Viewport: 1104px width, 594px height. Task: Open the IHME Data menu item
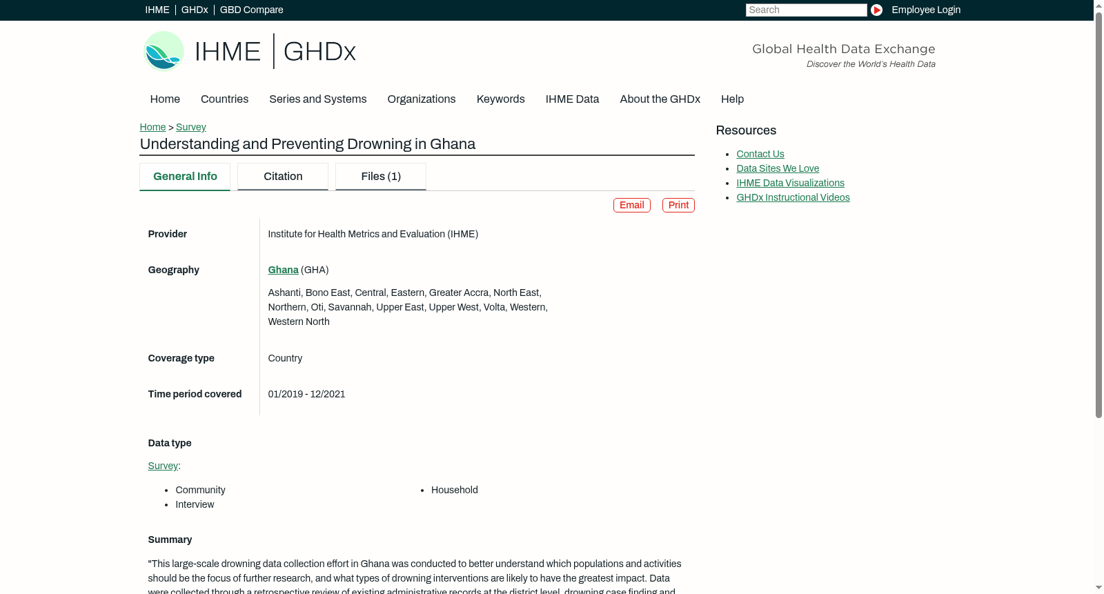pyautogui.click(x=572, y=99)
